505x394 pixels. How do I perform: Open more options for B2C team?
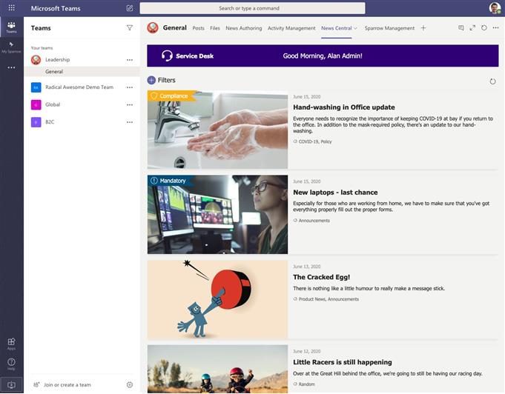pyautogui.click(x=130, y=122)
